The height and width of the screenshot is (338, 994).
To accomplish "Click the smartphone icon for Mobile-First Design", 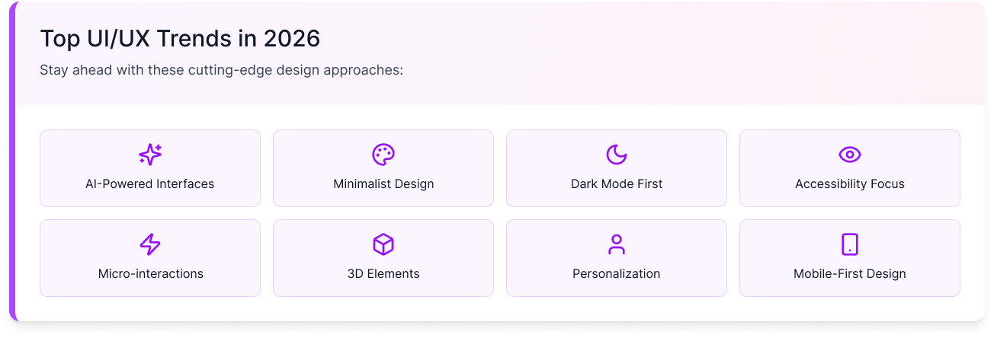I will [850, 244].
